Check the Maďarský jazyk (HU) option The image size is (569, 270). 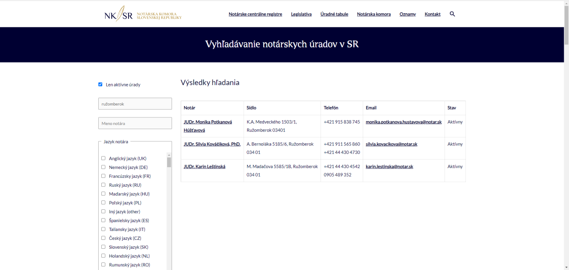[104, 194]
